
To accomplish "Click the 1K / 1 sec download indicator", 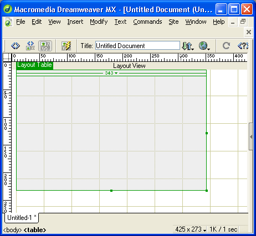I will click(223, 229).
